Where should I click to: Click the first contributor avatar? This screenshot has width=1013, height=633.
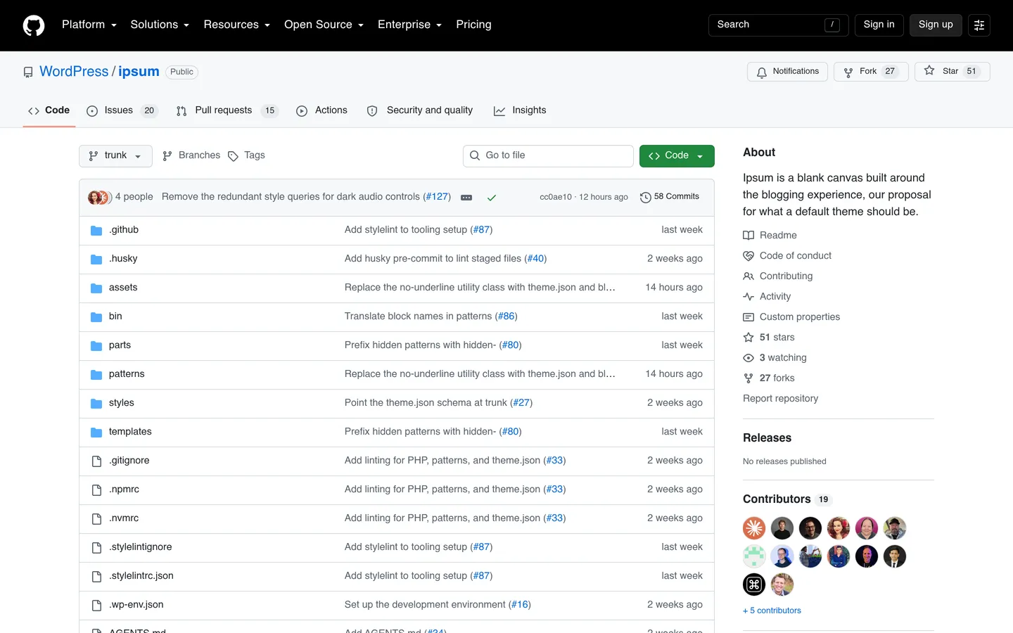[x=754, y=528]
